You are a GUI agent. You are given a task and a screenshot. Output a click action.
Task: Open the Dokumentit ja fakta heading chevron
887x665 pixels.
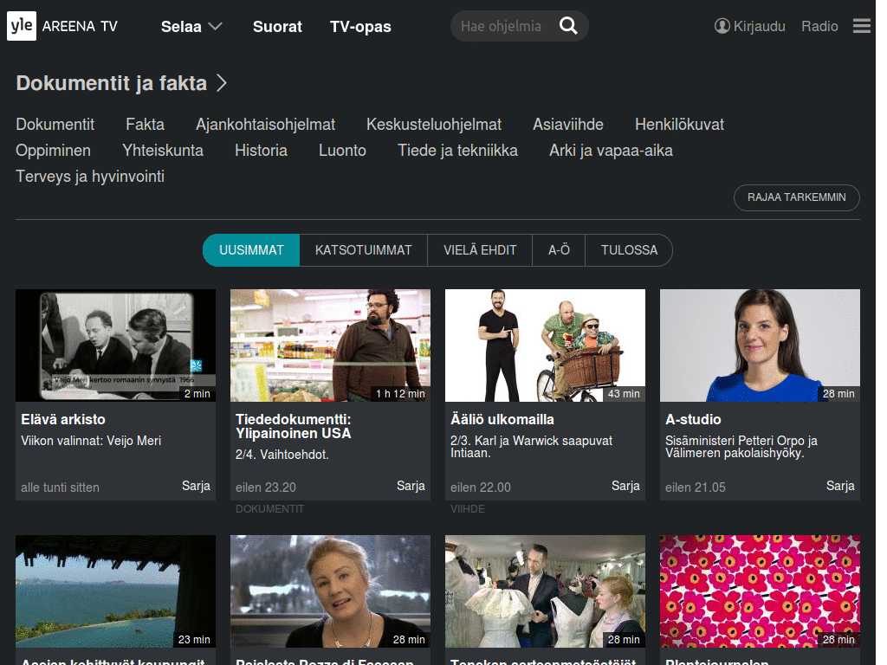click(222, 84)
